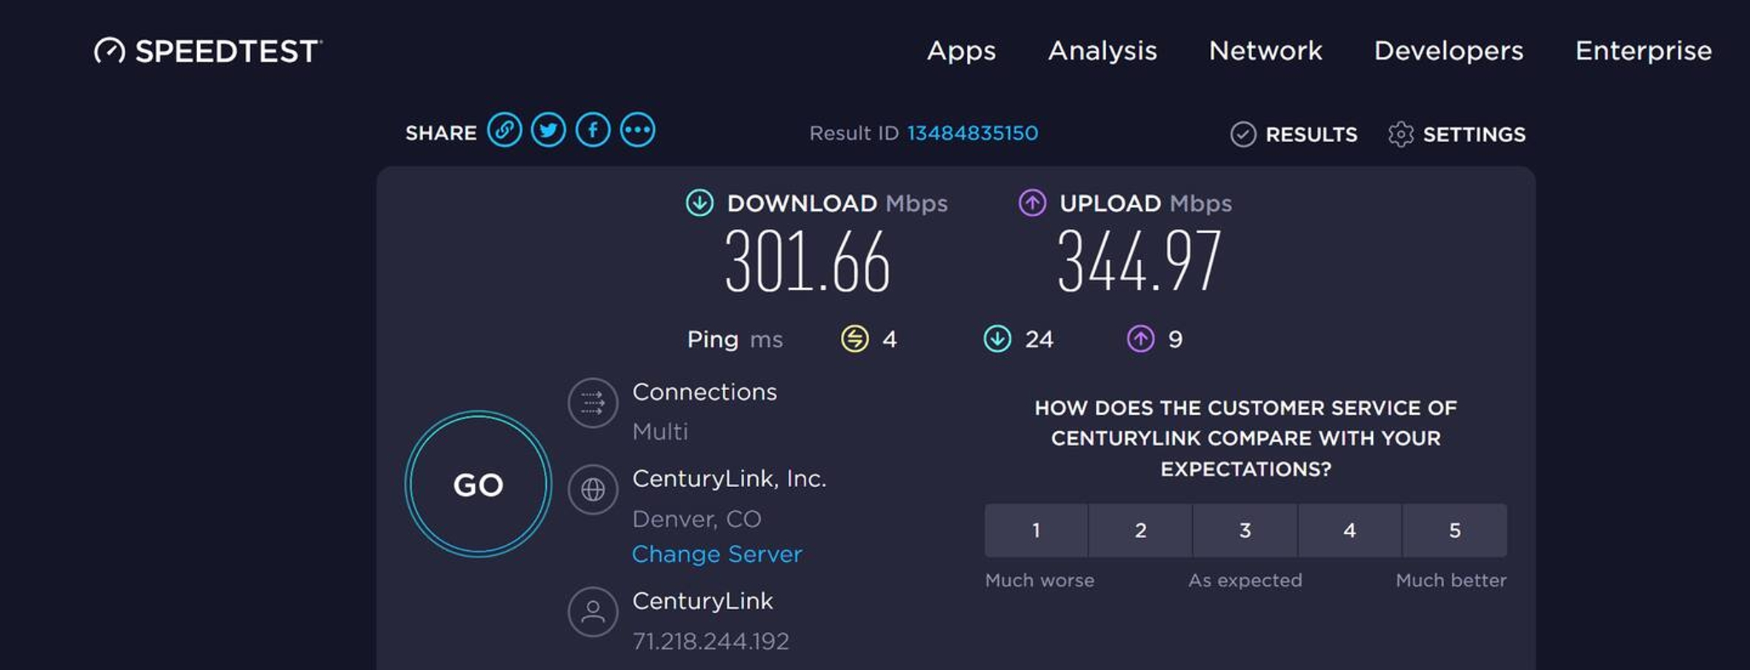The image size is (1750, 670).
Task: Rate customer service 5, Much better
Action: [x=1454, y=530]
